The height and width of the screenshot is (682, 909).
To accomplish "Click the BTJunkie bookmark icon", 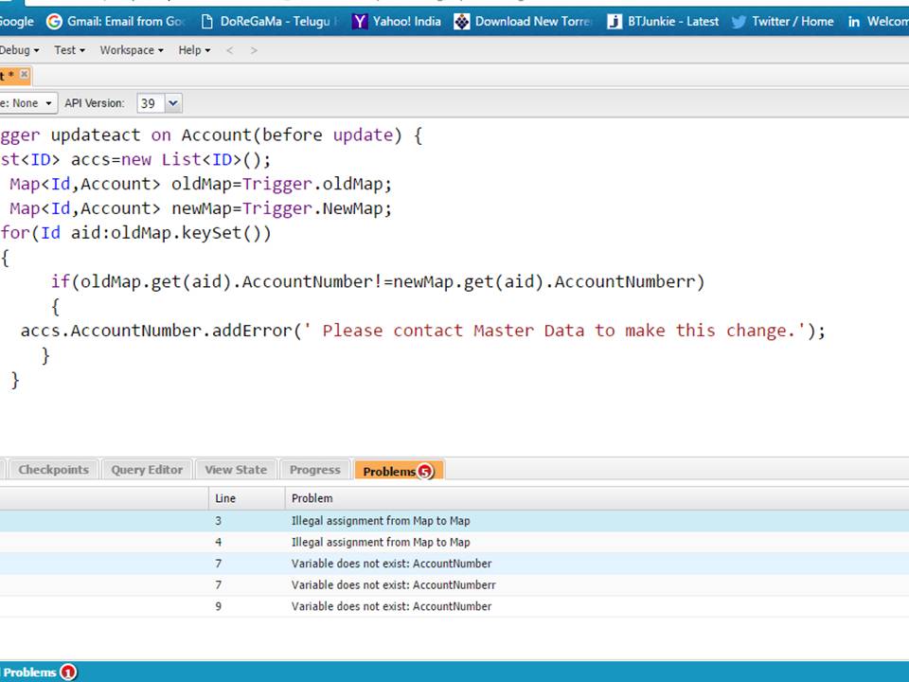I will tap(615, 21).
